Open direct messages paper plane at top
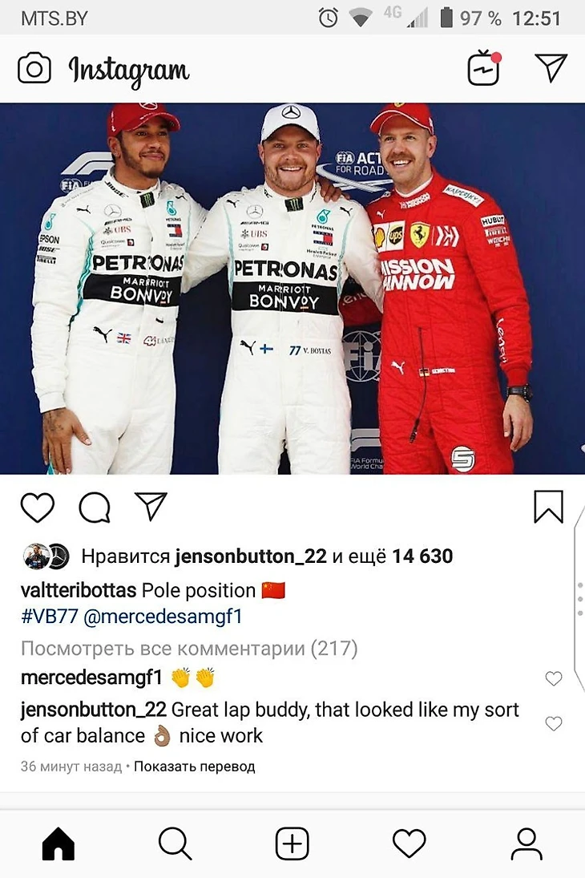 (551, 67)
